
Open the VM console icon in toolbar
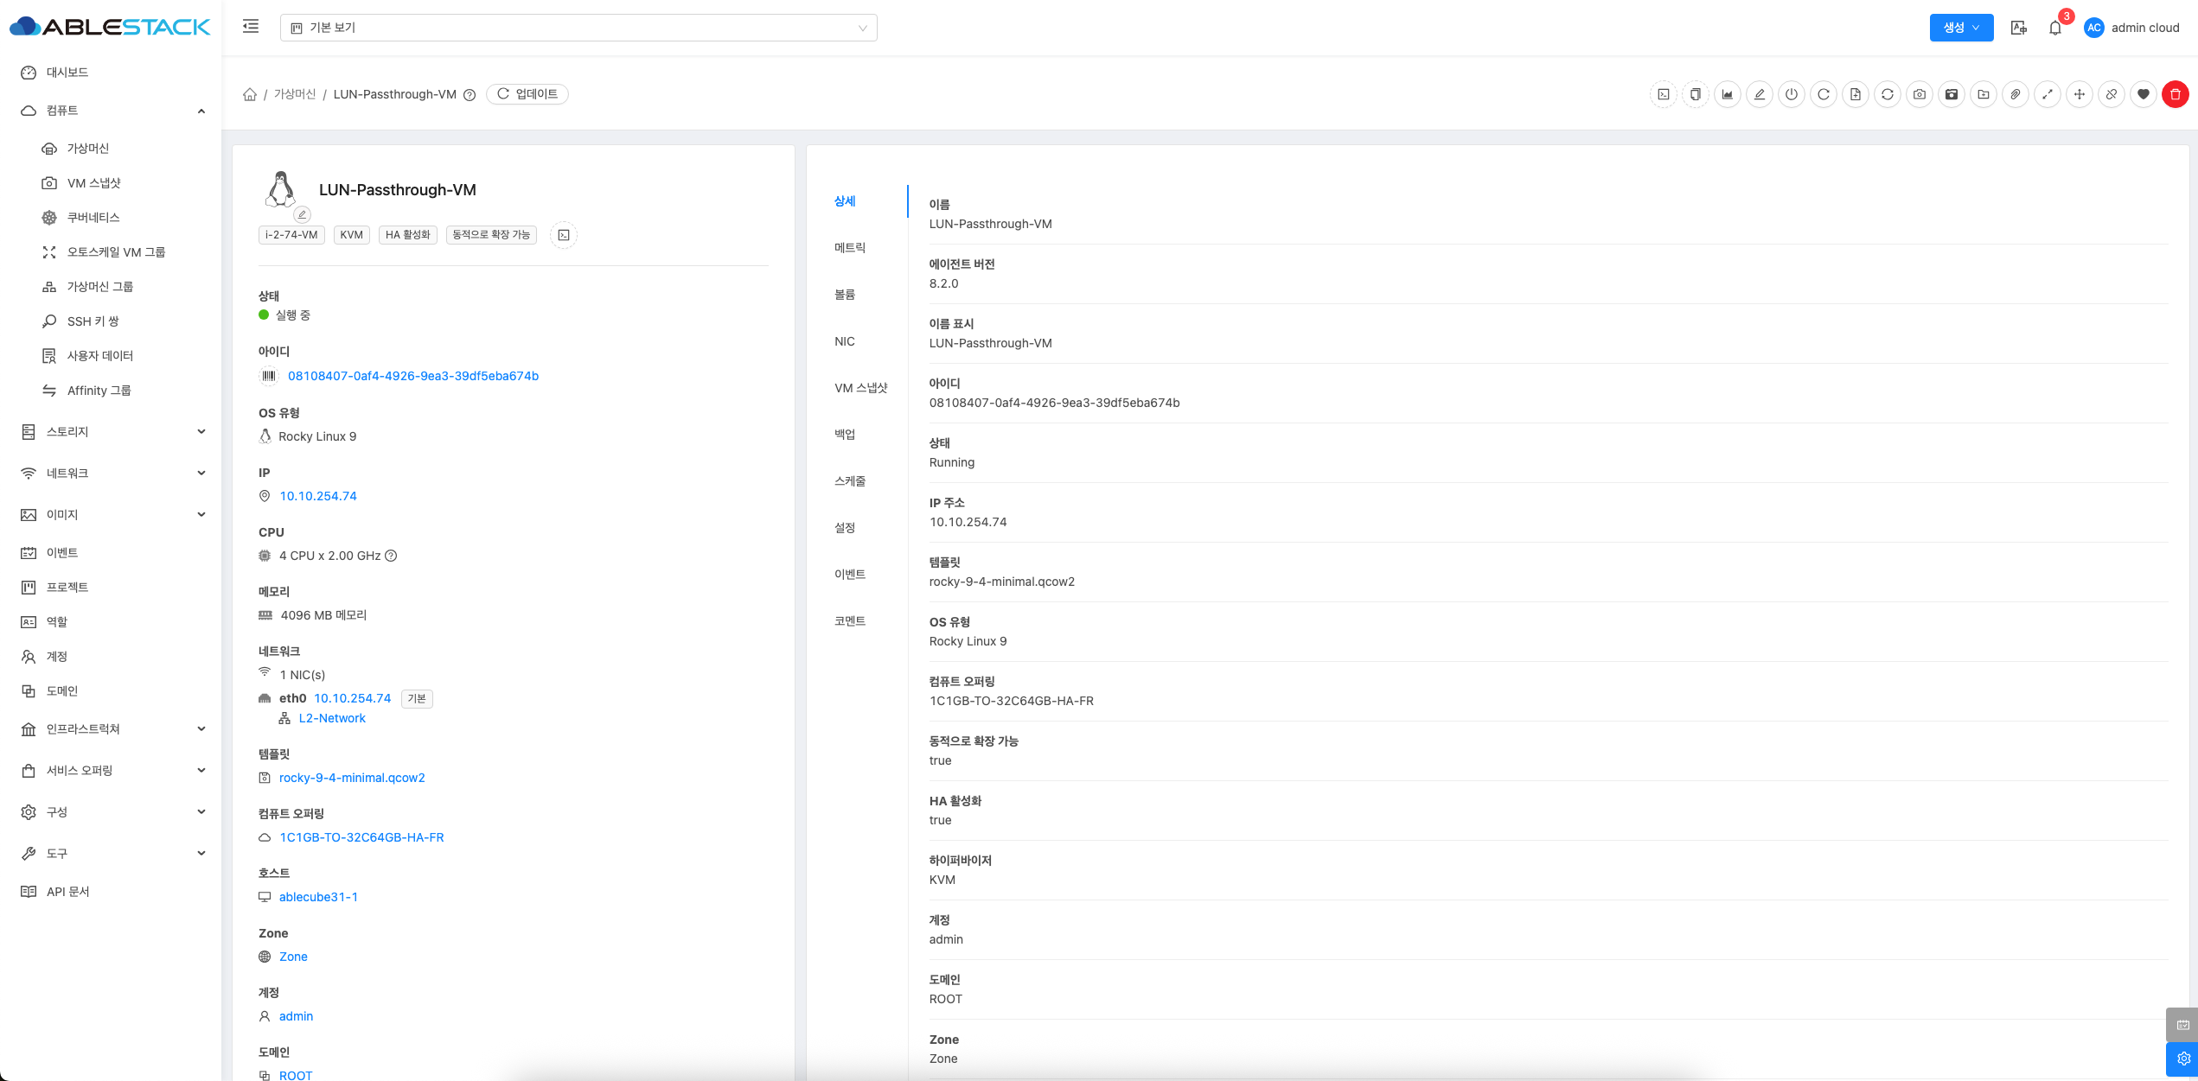1663,94
